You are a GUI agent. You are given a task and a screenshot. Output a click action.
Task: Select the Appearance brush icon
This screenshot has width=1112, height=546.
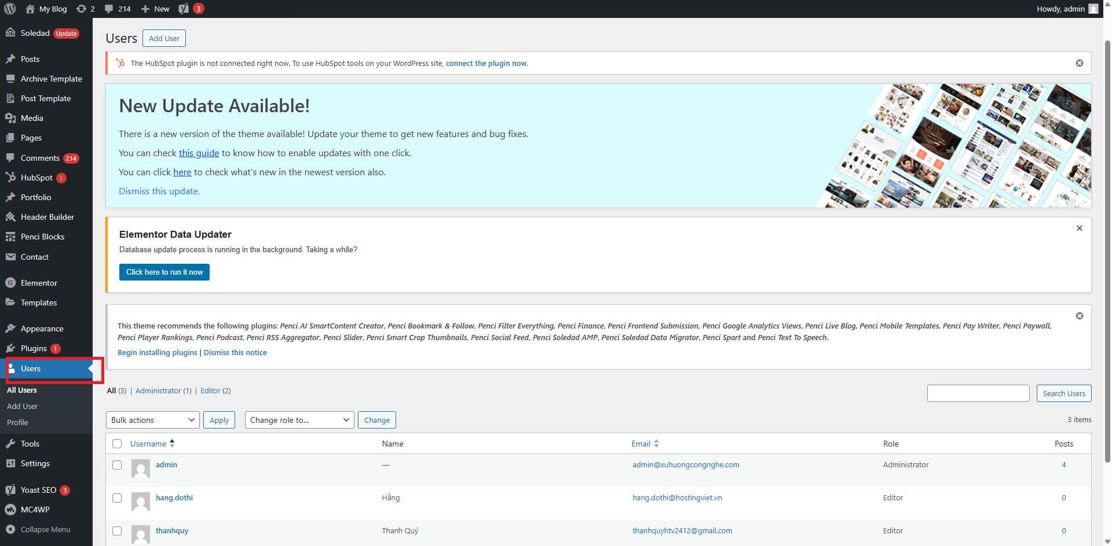tap(12, 328)
